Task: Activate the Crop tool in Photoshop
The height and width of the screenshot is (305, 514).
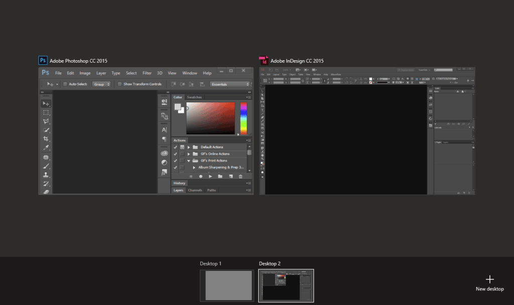Action: coord(46,139)
